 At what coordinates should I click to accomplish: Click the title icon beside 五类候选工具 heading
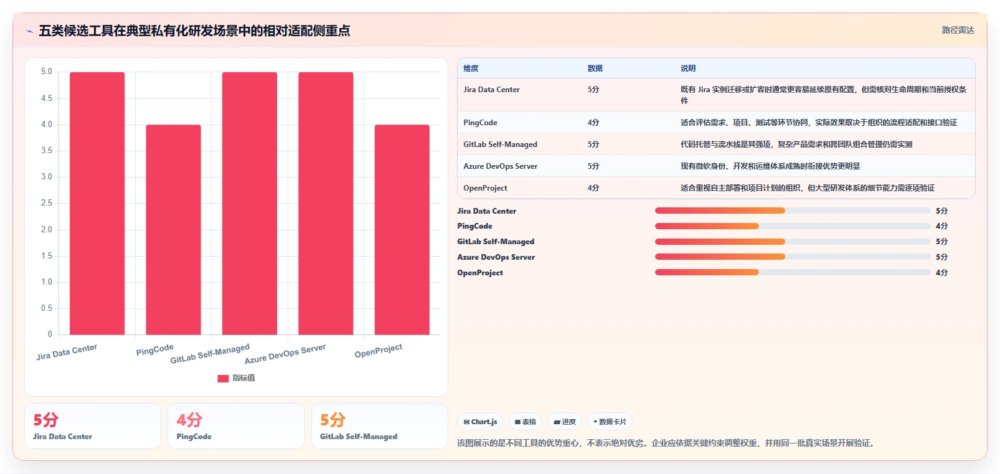coord(29,31)
